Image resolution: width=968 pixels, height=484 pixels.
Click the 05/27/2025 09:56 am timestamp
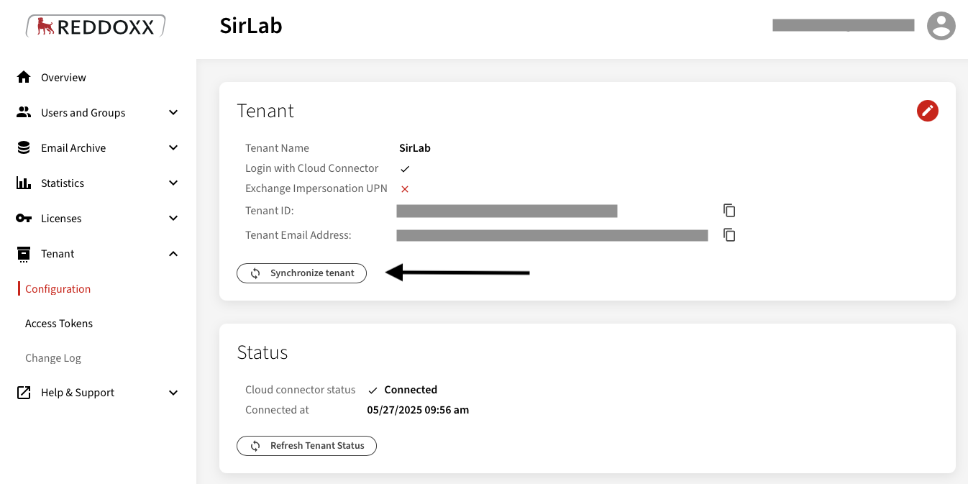point(418,410)
